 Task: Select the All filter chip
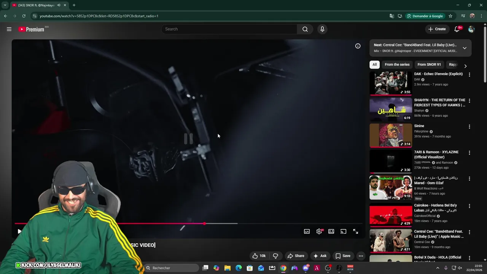pyautogui.click(x=374, y=65)
